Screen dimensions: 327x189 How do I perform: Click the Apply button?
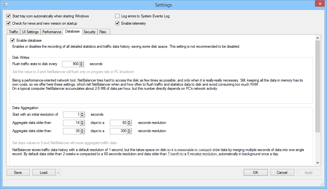click(x=309, y=173)
